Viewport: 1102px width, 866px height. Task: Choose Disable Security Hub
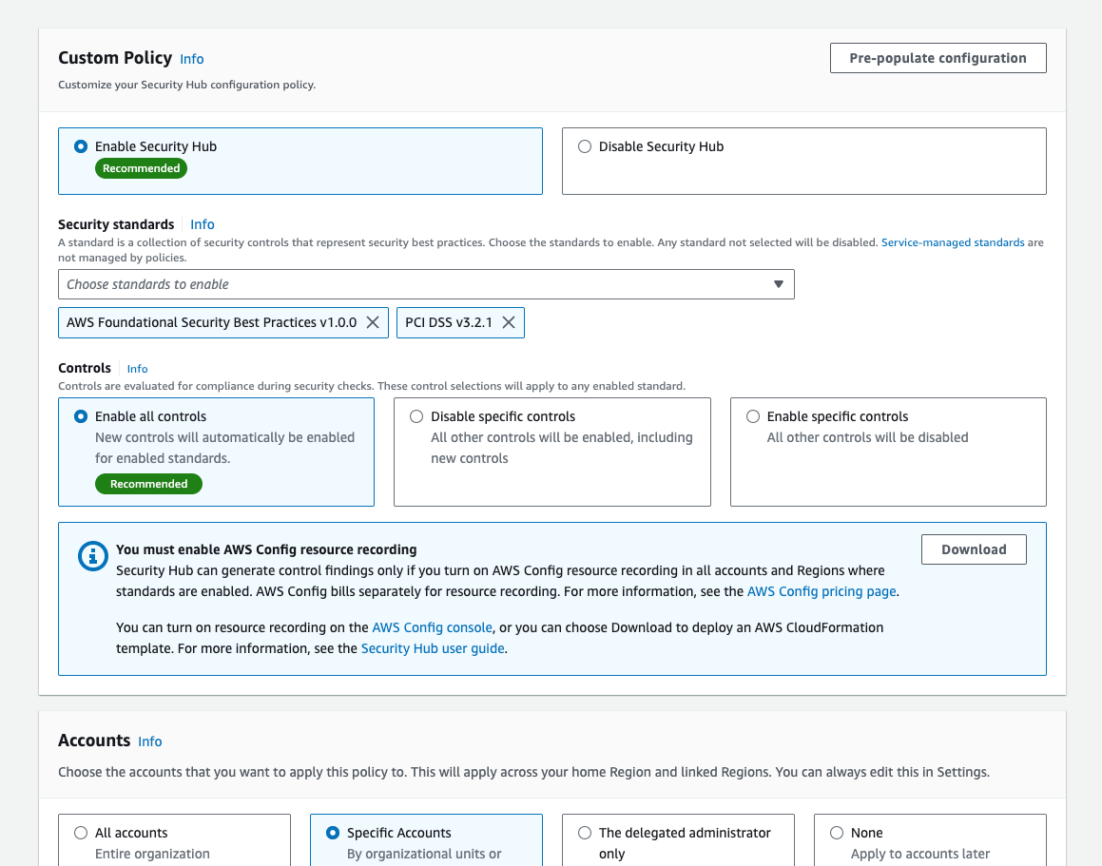click(x=584, y=145)
